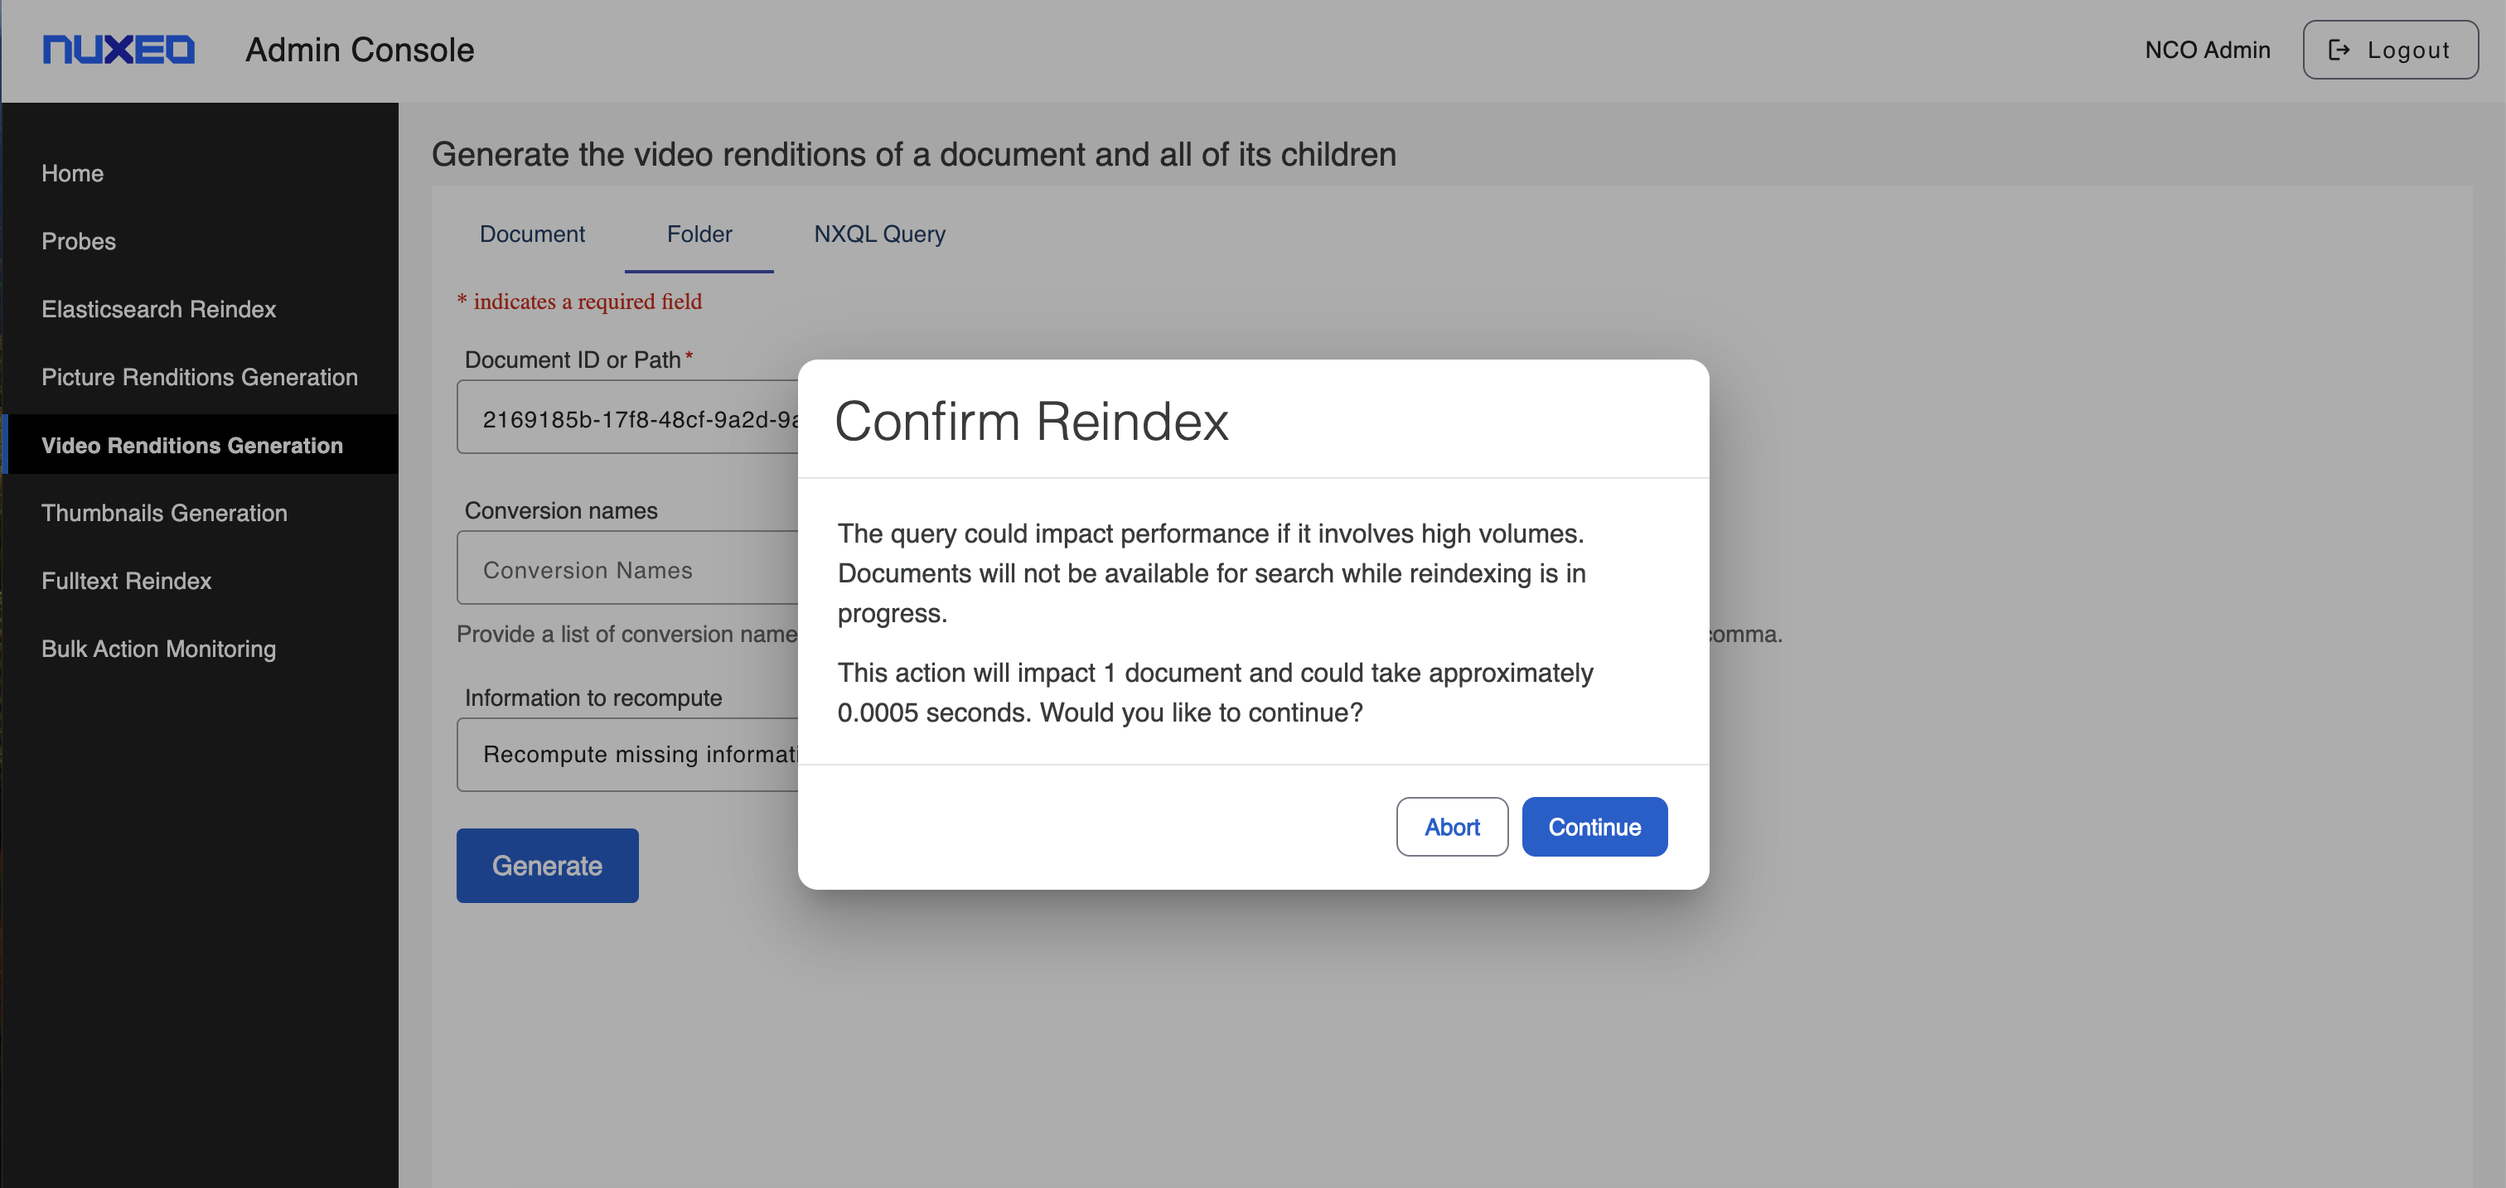Screen dimensions: 2506x1188
Task: Switch to the NXQL Query tab
Action: pos(879,234)
